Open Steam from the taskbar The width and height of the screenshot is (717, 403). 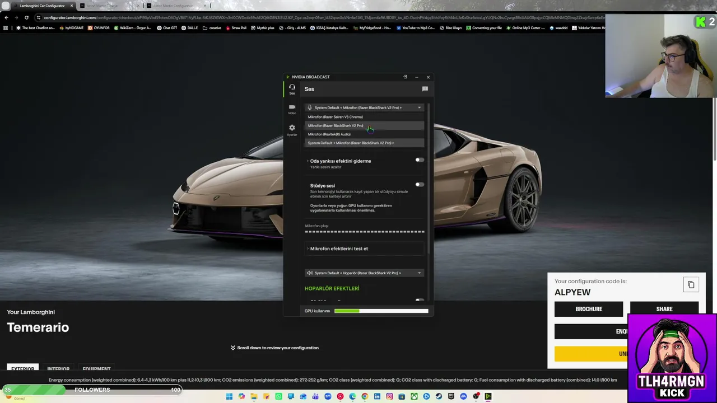pyautogui.click(x=439, y=396)
